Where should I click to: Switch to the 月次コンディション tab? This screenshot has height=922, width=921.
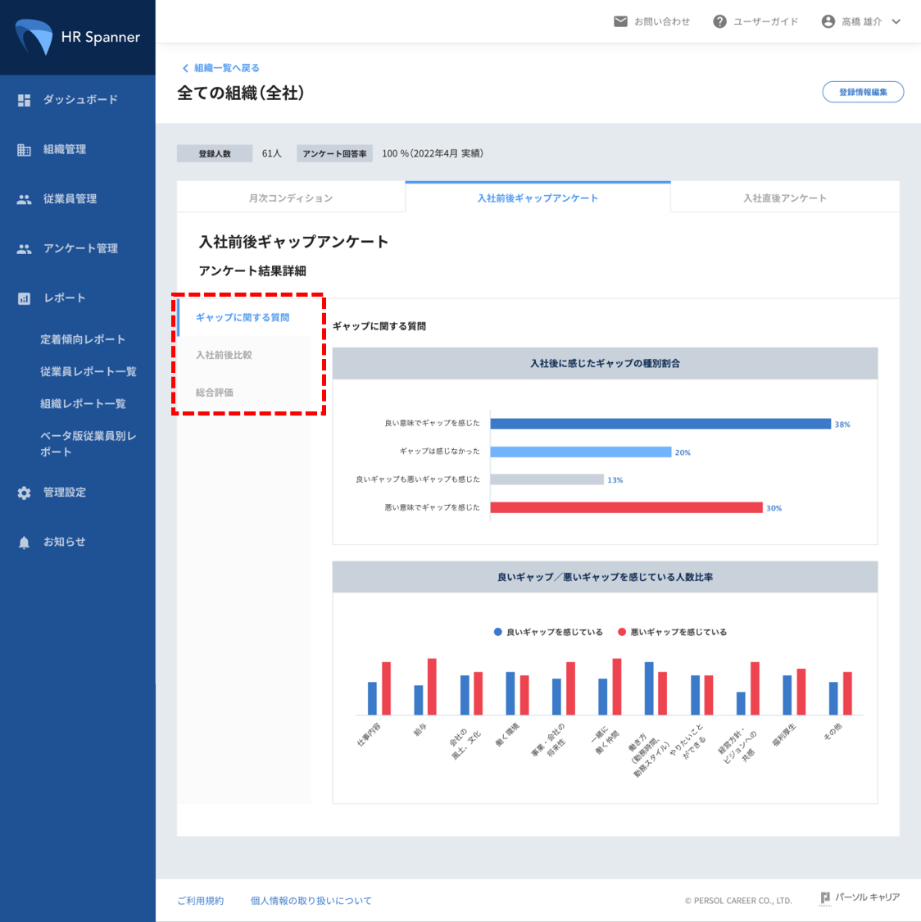pos(291,198)
